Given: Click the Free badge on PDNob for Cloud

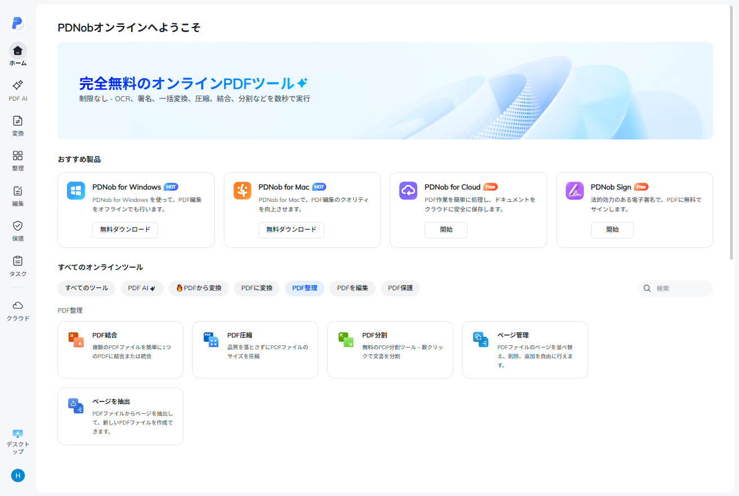Looking at the screenshot, I should 490,187.
